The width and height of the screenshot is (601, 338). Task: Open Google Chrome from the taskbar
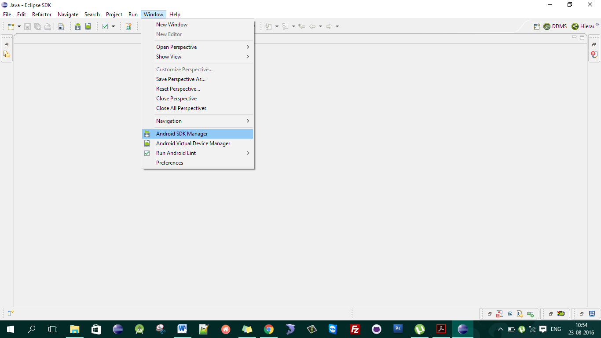coord(269,329)
